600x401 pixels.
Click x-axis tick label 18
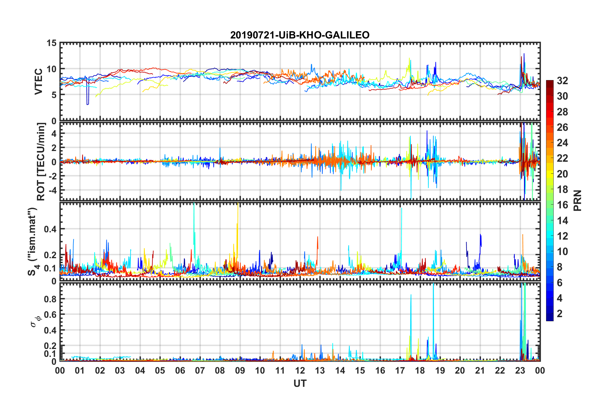pos(420,370)
